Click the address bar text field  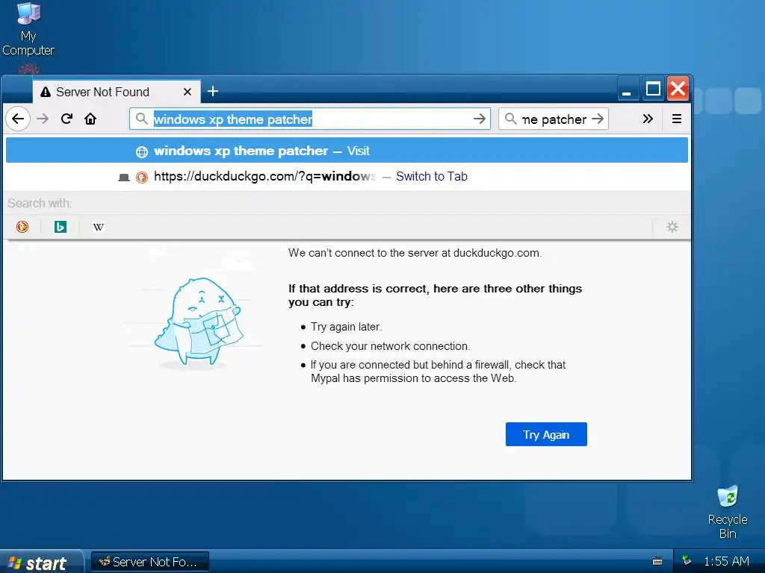310,119
